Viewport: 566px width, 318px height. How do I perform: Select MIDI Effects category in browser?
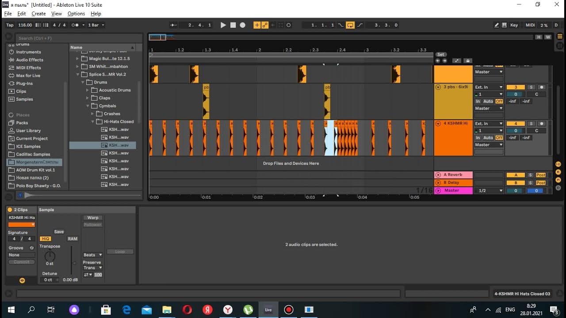28,68
